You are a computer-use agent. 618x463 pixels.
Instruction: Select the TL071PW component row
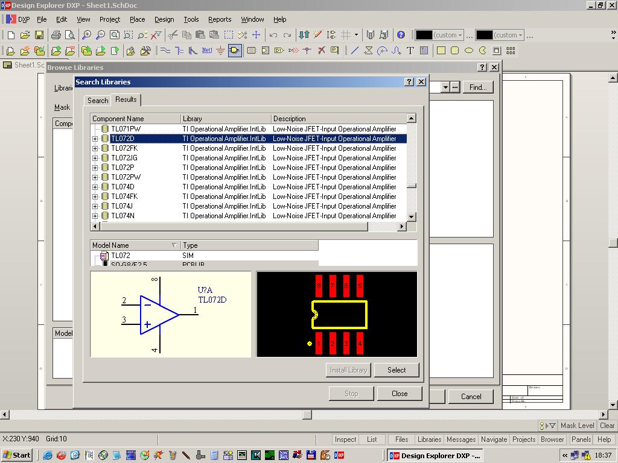pos(249,129)
